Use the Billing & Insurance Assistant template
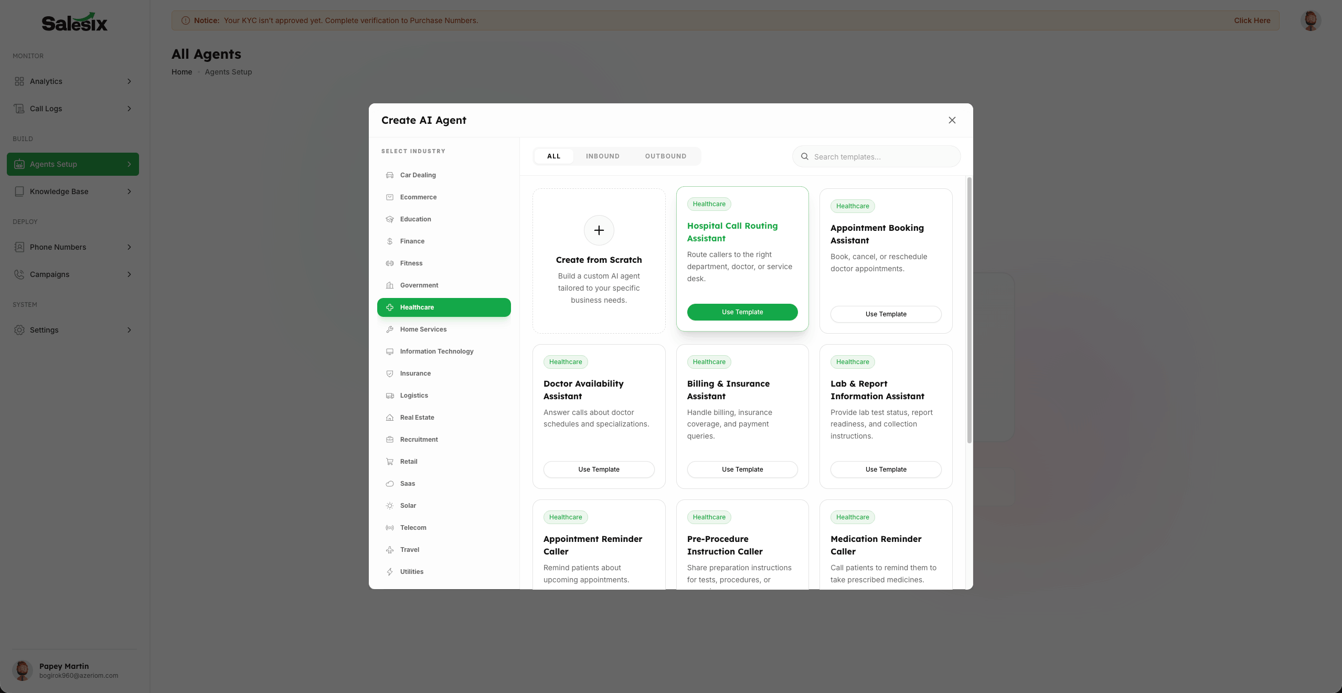 tap(742, 470)
